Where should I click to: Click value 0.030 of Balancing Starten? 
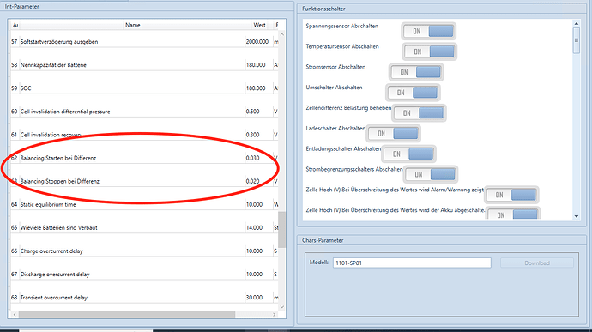pyautogui.click(x=252, y=158)
